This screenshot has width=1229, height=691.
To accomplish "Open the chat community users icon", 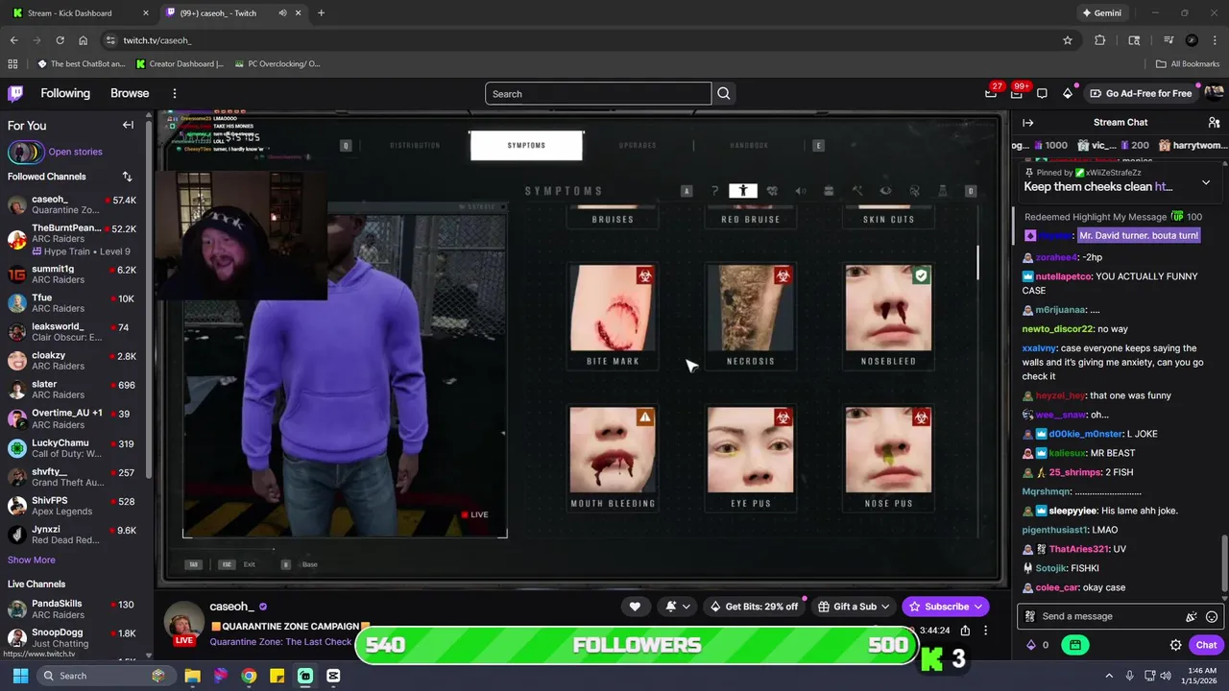I will 1214,122.
